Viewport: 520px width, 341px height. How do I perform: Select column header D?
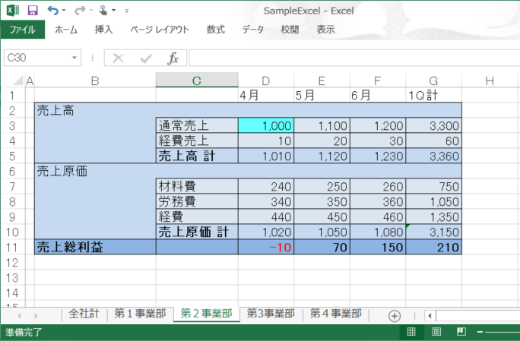pyautogui.click(x=265, y=81)
